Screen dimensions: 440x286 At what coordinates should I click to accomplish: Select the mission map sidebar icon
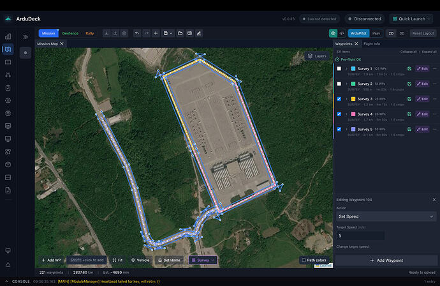pos(8,49)
